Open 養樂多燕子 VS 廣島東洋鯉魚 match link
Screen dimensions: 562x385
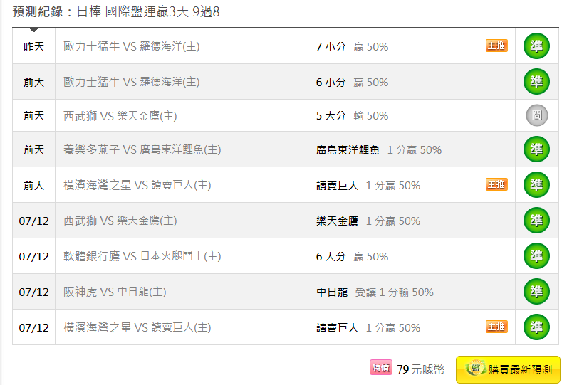142,149
